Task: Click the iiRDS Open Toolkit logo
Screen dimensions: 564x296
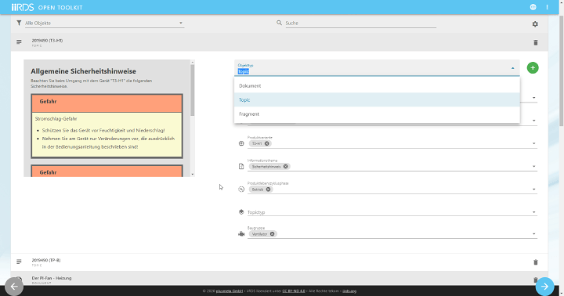Action: (x=47, y=7)
